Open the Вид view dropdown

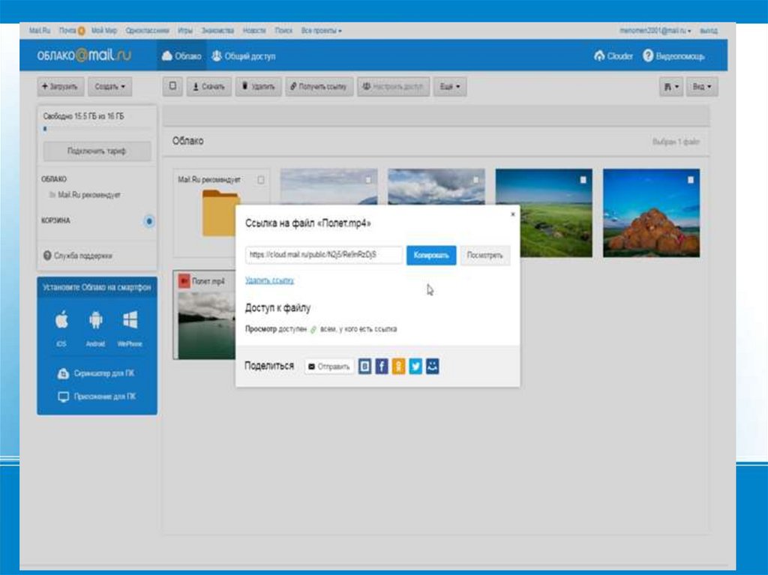[x=702, y=87]
